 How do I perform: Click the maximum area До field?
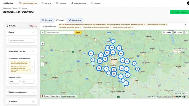(x=28, y=81)
